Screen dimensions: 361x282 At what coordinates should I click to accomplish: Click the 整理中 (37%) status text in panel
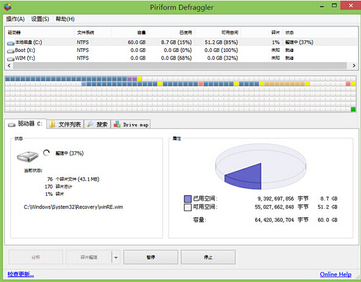[x=69, y=154]
